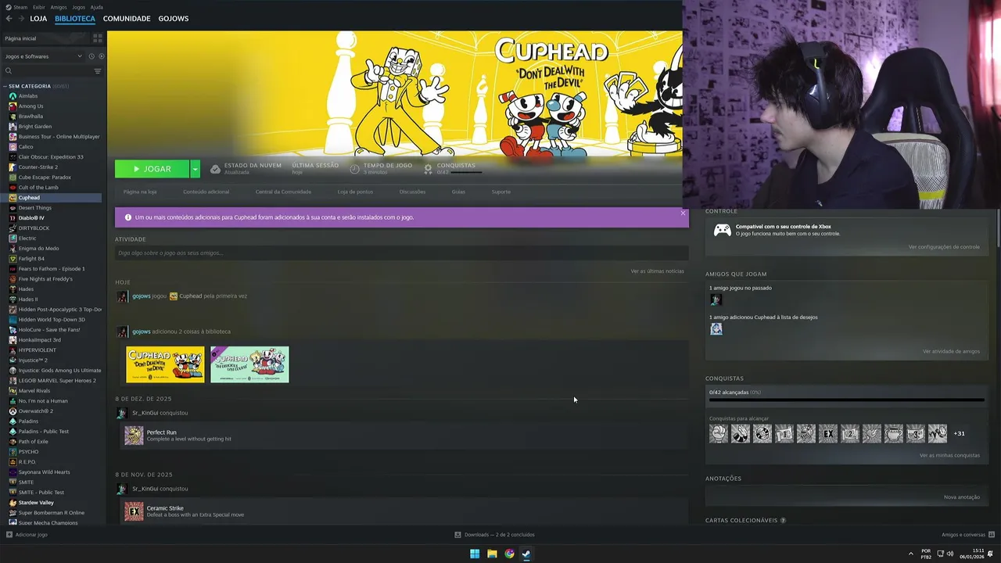This screenshot has width=1001, height=563.
Task: Click the achievements progress bar
Action: pos(846,400)
